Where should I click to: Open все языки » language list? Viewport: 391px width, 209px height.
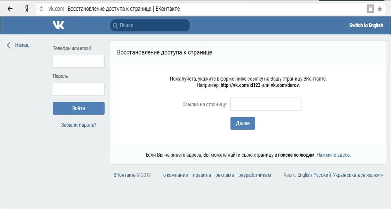click(370, 175)
